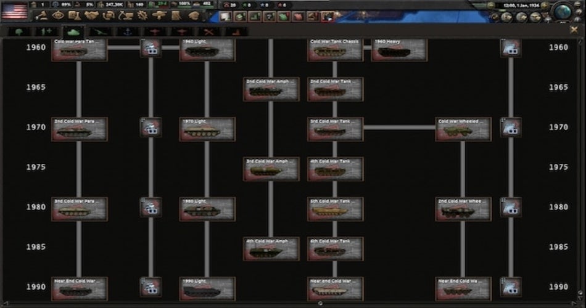Choose 2nd Cold War Amph technology

pyautogui.click(x=271, y=89)
